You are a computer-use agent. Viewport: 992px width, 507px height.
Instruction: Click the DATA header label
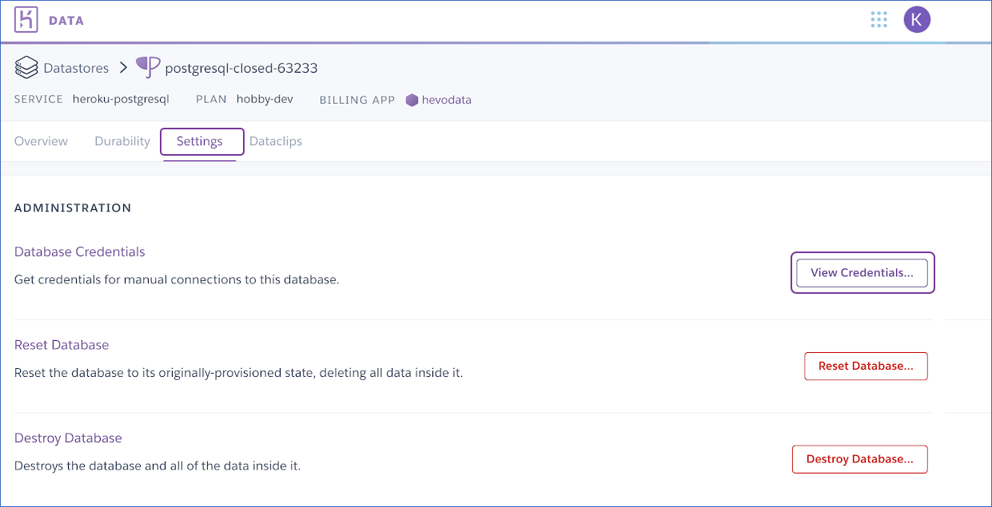66,21
